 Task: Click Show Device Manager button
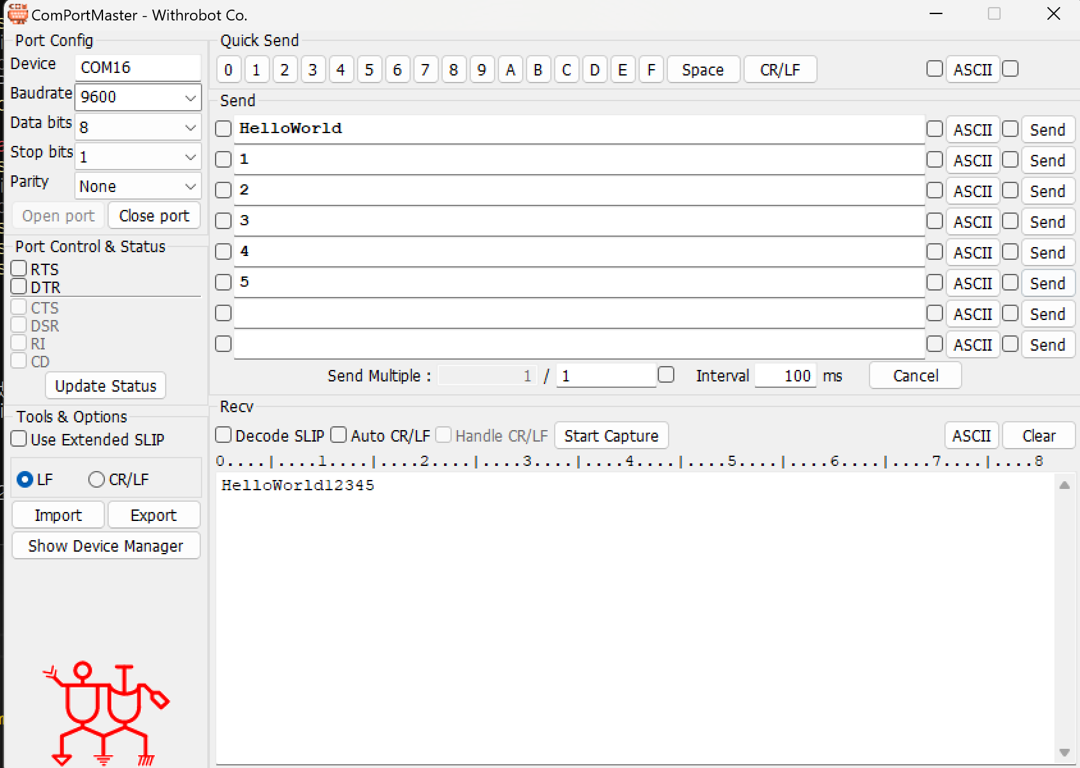106,546
